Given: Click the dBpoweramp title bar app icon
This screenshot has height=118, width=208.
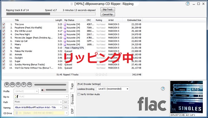Looking at the screenshot, I should tap(71, 4).
